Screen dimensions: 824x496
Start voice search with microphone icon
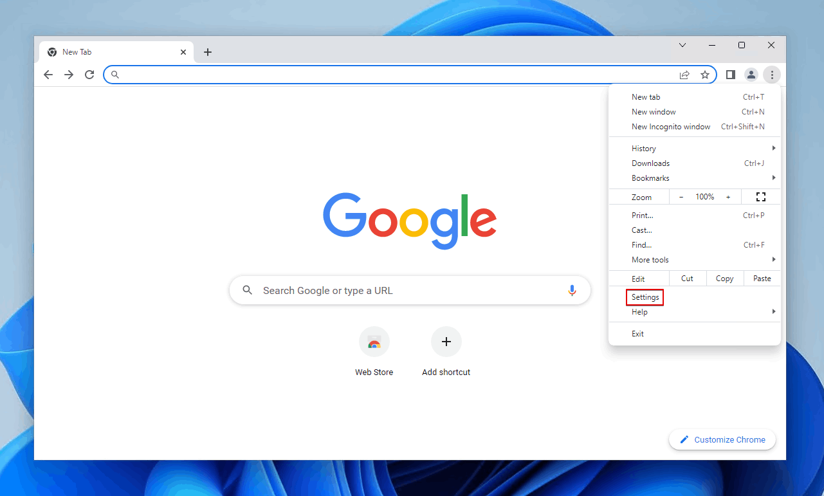(572, 291)
